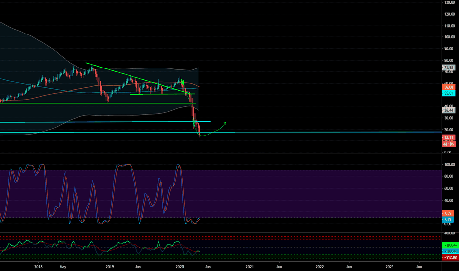Click the 20.00 price axis label

(x=449, y=130)
